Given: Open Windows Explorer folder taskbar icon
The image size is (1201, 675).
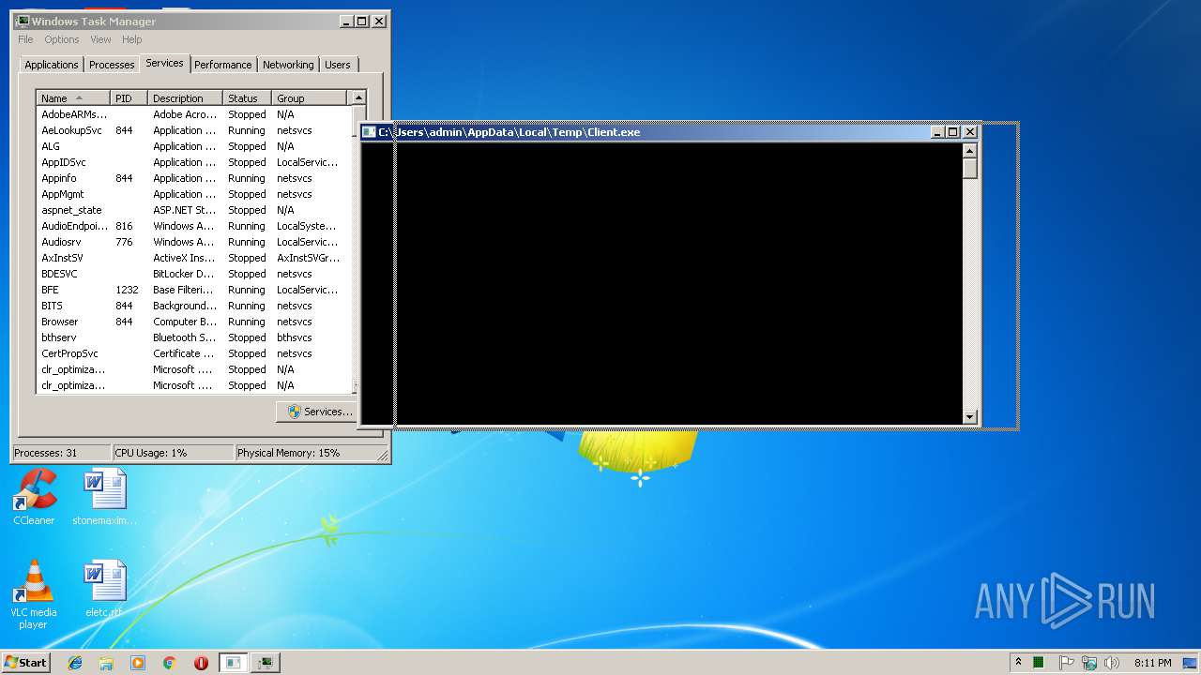Looking at the screenshot, I should tap(106, 663).
